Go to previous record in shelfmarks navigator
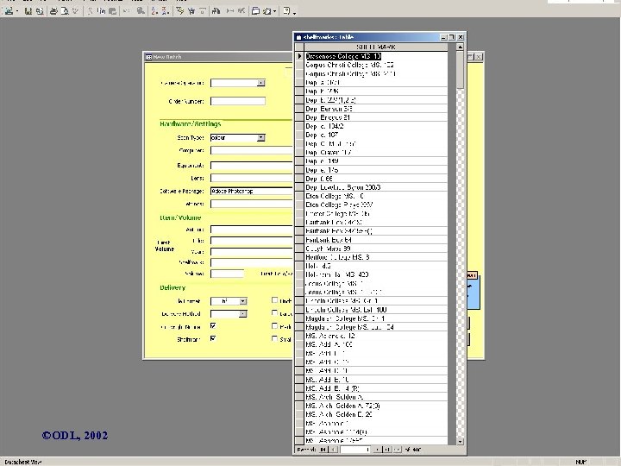The height and width of the screenshot is (466, 621). (x=334, y=450)
